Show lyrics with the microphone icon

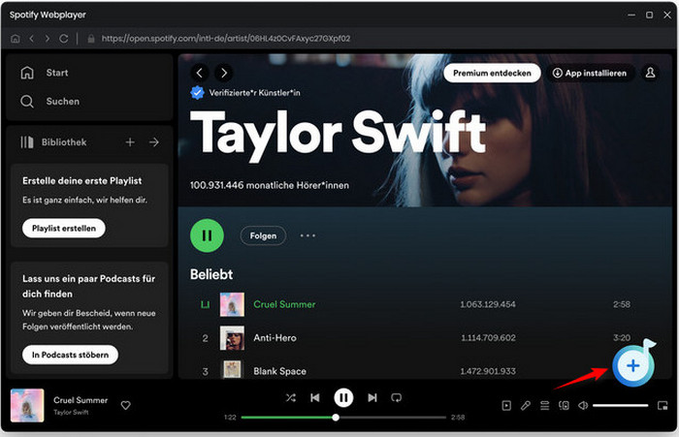point(526,405)
